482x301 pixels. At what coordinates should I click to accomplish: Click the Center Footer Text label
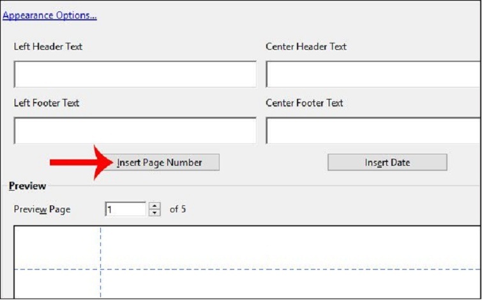tap(305, 103)
